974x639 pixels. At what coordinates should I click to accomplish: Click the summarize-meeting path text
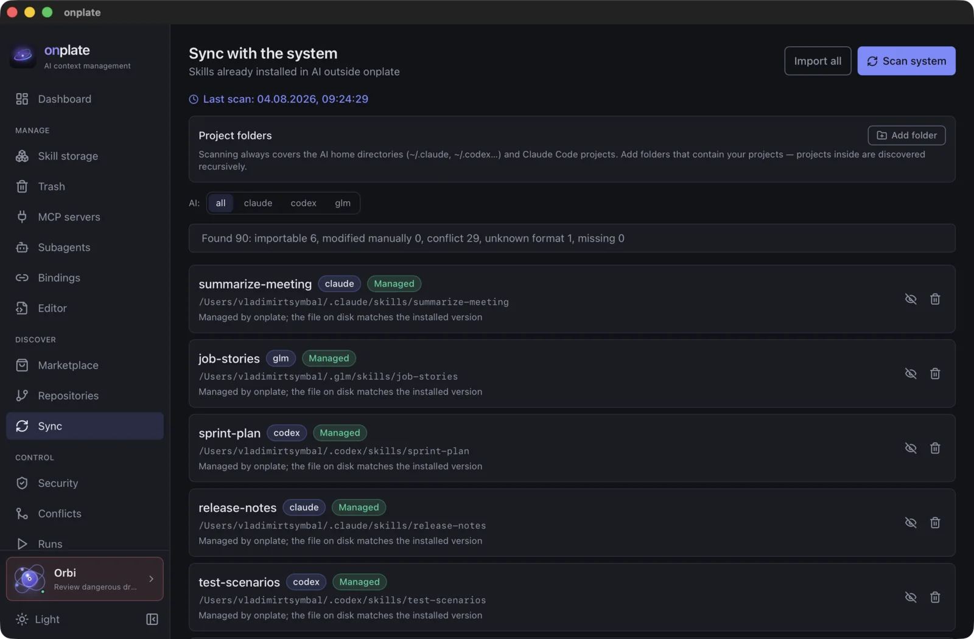tap(354, 302)
